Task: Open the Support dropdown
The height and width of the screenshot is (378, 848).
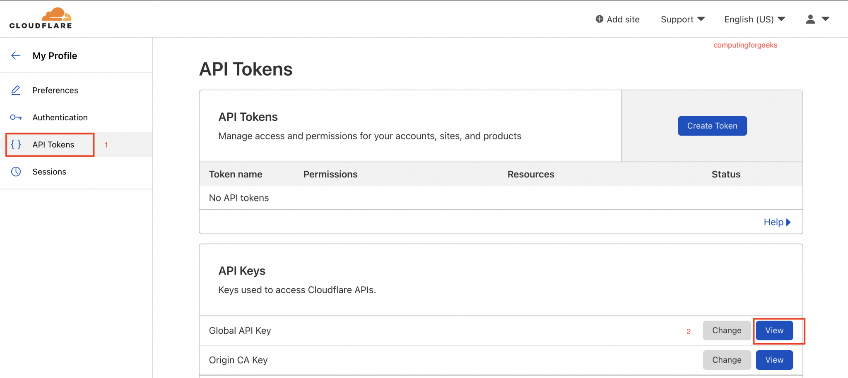Action: (x=682, y=19)
